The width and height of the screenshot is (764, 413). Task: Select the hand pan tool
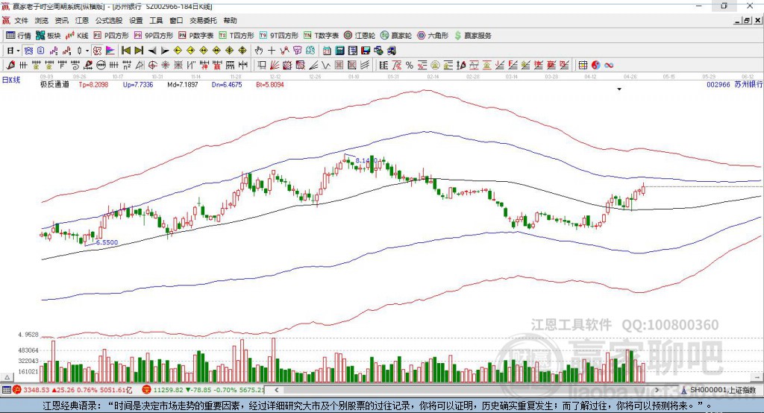tap(259, 51)
